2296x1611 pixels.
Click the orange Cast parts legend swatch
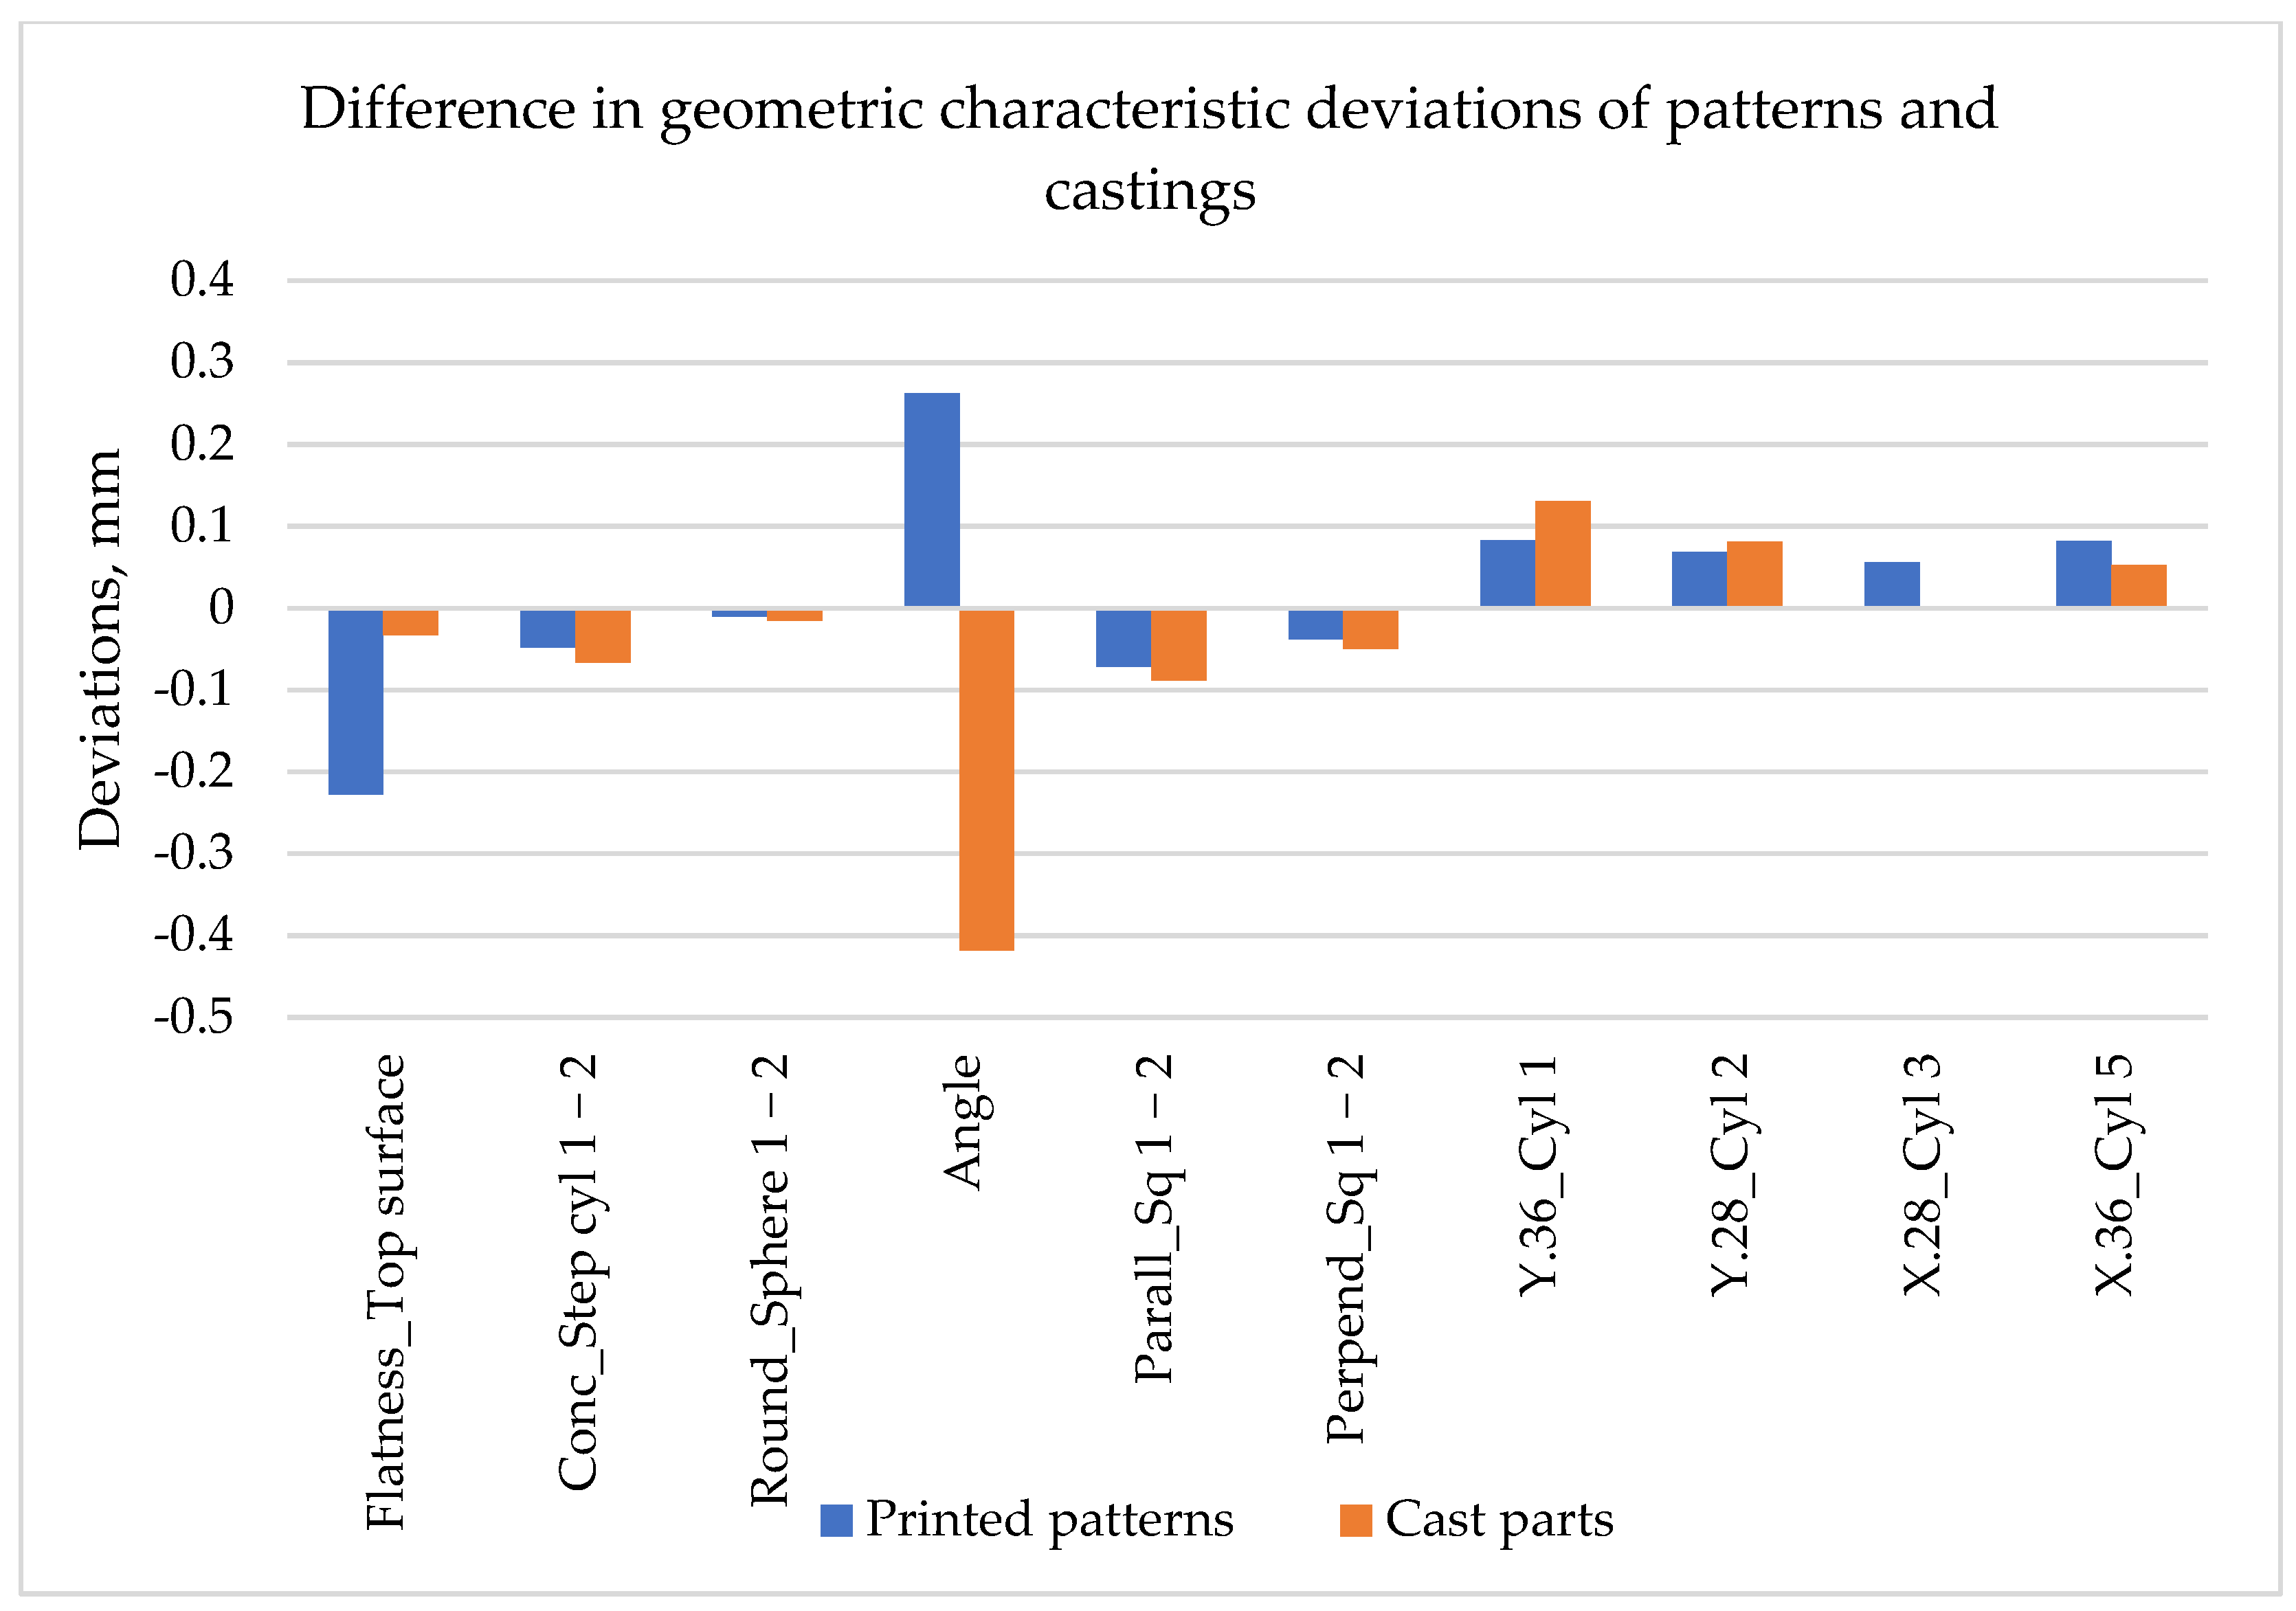coord(1355,1520)
